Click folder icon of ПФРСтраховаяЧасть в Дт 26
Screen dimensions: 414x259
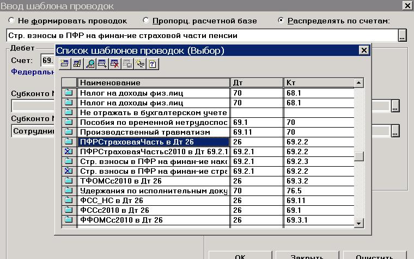tap(69, 142)
